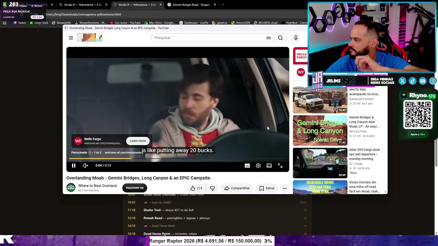
Task: Save the video with Salvar
Action: coord(267,188)
